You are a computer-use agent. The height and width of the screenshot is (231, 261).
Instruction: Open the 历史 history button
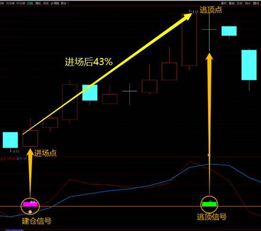point(240,3)
